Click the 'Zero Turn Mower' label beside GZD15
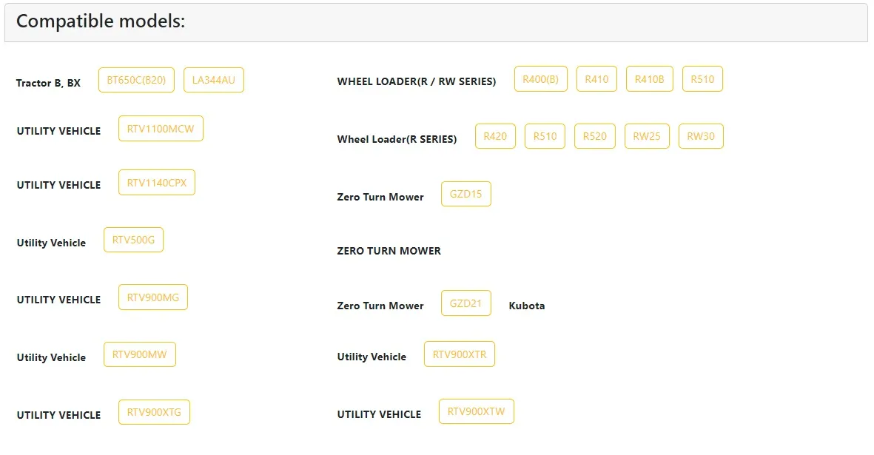This screenshot has width=874, height=455. pos(380,197)
